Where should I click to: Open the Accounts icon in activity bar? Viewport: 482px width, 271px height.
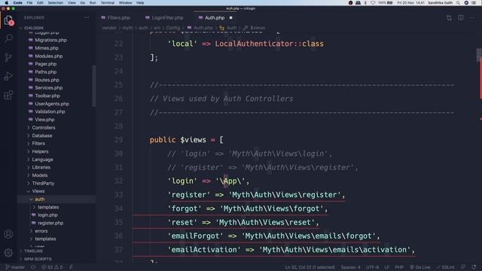tap(8, 234)
